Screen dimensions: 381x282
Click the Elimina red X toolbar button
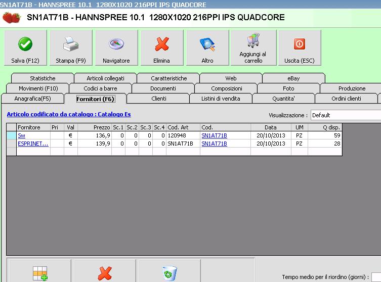pos(162,48)
